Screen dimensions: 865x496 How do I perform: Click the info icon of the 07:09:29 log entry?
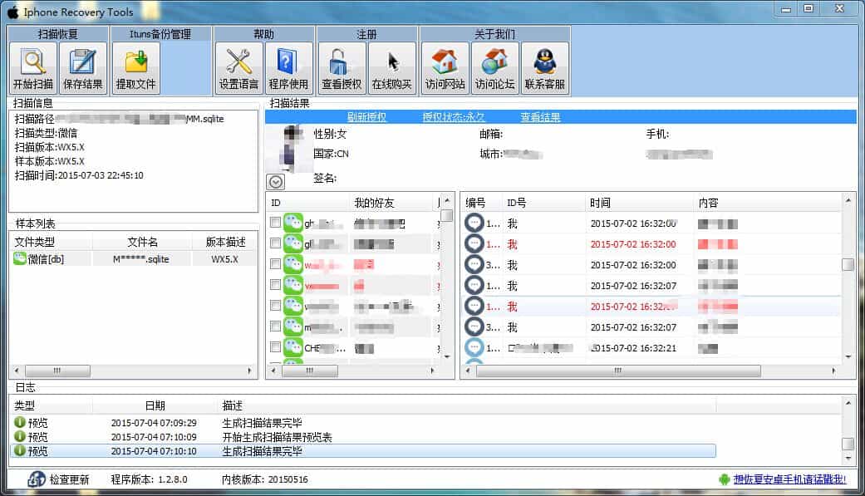click(19, 422)
